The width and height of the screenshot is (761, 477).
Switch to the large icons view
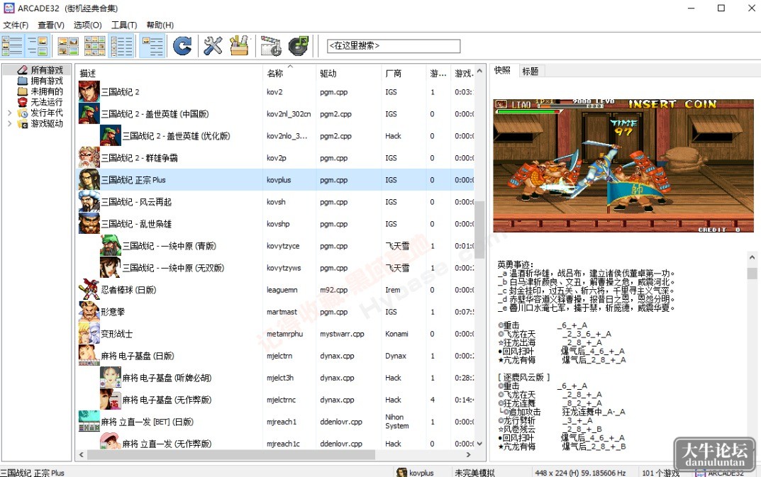68,46
